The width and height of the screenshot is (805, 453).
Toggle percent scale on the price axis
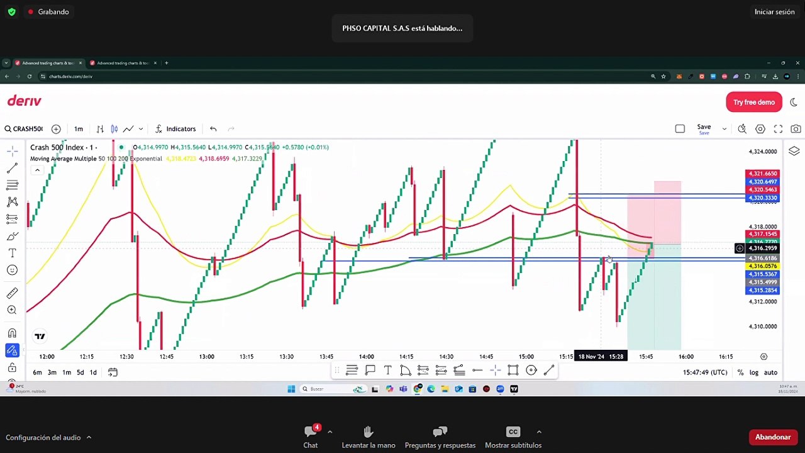point(740,372)
